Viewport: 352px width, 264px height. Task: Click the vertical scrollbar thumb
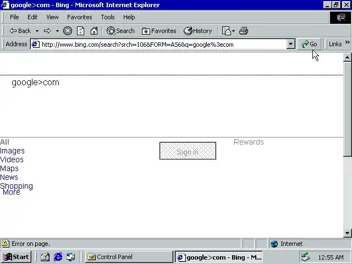pyautogui.click(x=347, y=109)
